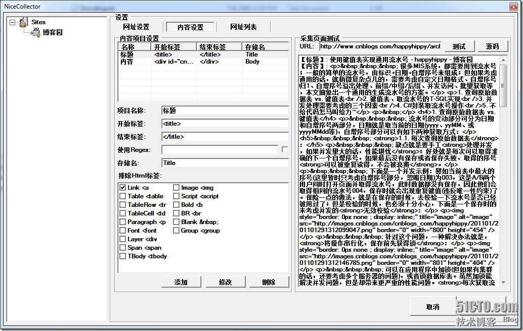Click the 修改 button
The height and width of the screenshot is (331, 523).
pyautogui.click(x=226, y=282)
